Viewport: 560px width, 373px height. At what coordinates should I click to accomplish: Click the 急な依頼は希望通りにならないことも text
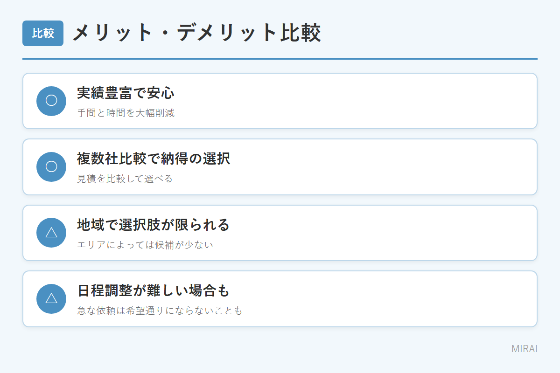[160, 311]
